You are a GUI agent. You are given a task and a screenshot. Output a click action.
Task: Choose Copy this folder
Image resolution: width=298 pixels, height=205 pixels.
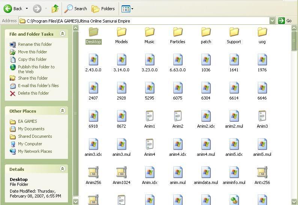[28, 59]
